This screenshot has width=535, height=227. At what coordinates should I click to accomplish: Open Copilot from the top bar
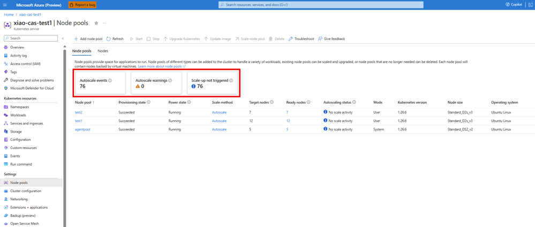click(515, 5)
